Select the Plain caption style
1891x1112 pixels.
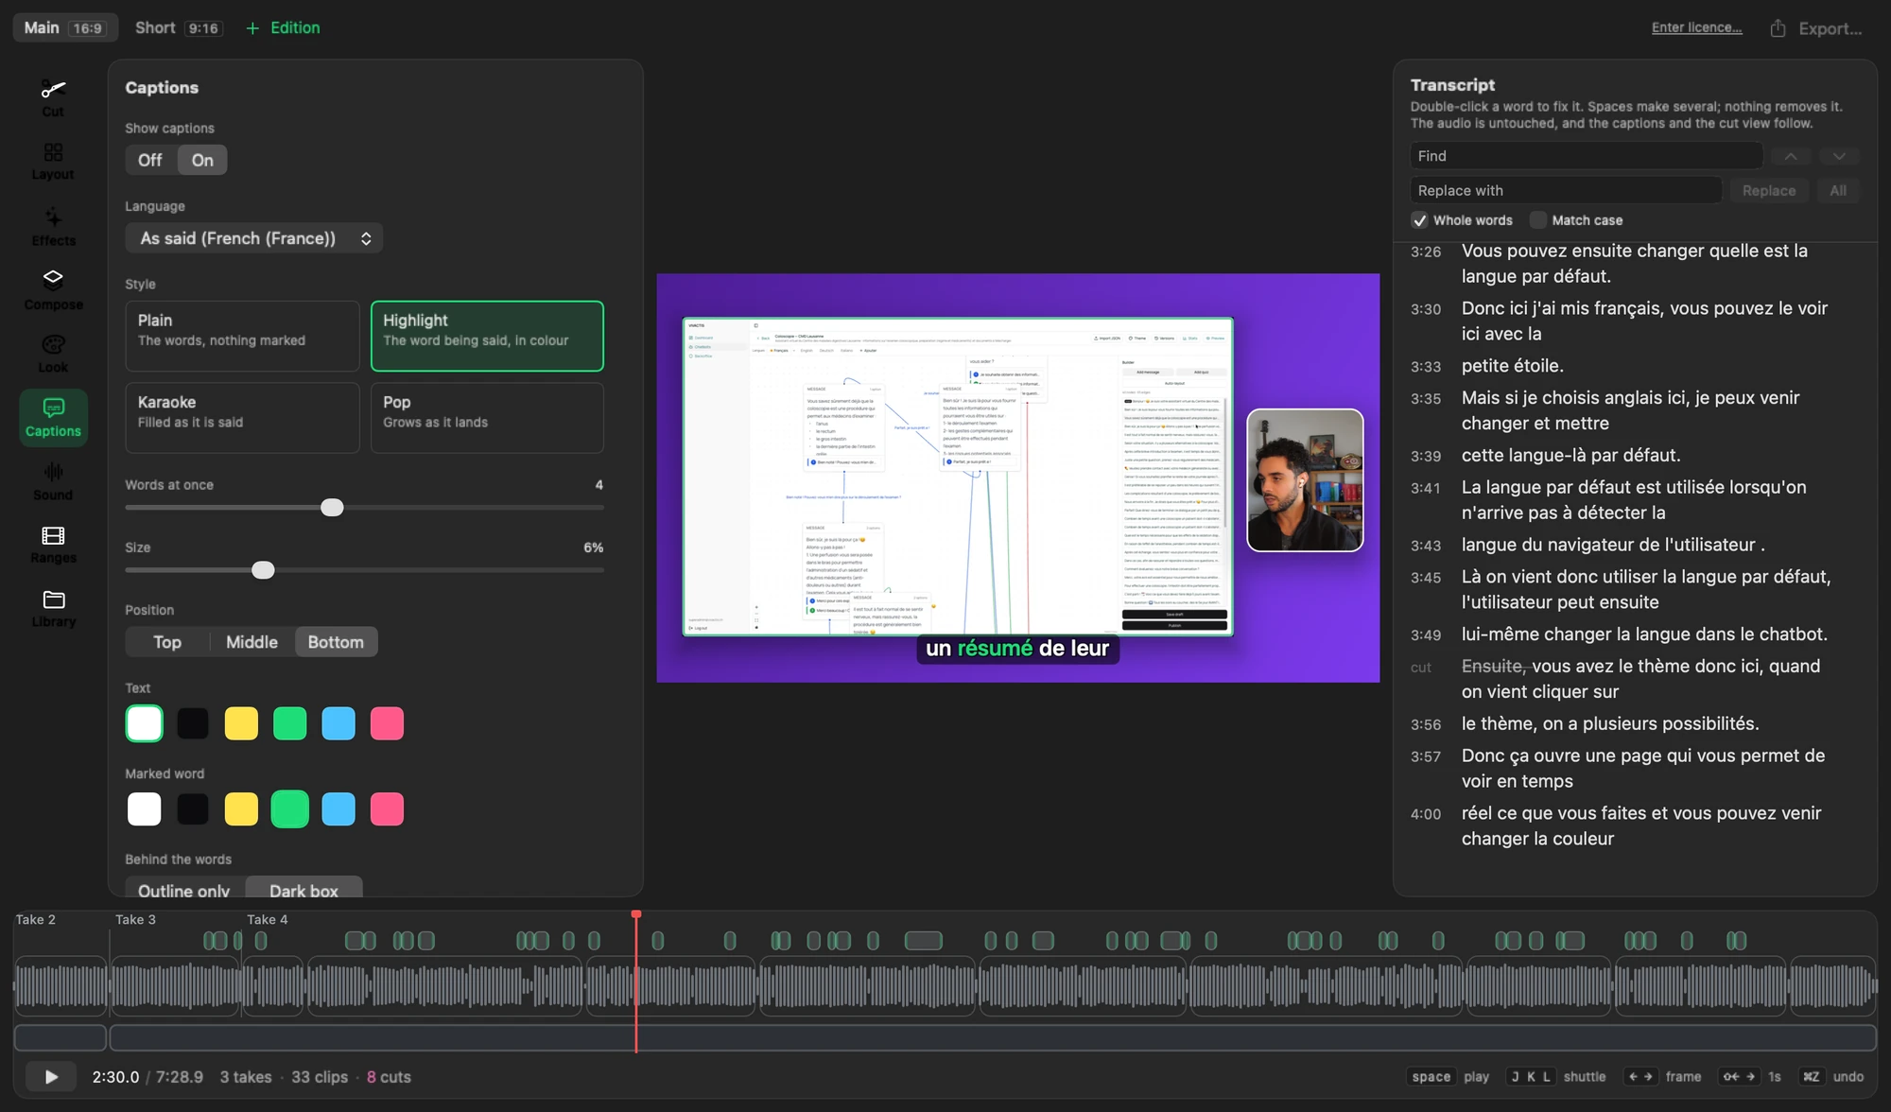point(242,336)
